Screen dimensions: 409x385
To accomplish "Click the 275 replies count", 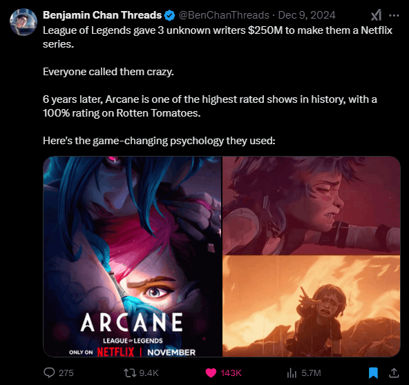I will click(x=66, y=373).
